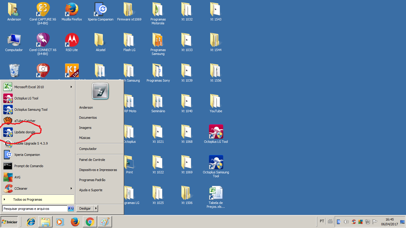This screenshot has width=406, height=228.
Task: Click the taskbar clock showing 16:45
Action: click(x=389, y=222)
